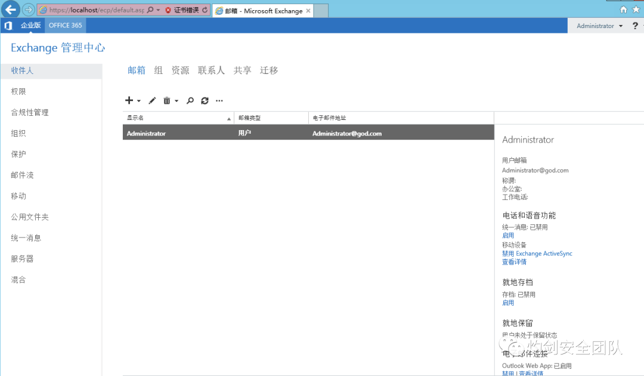This screenshot has height=376, width=644.
Task: Select the 组 tab
Action: [x=159, y=70]
